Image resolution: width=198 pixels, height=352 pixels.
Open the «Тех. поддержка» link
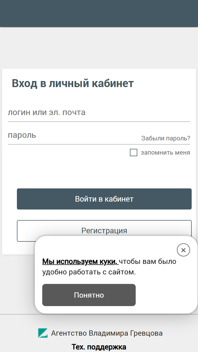99,347
